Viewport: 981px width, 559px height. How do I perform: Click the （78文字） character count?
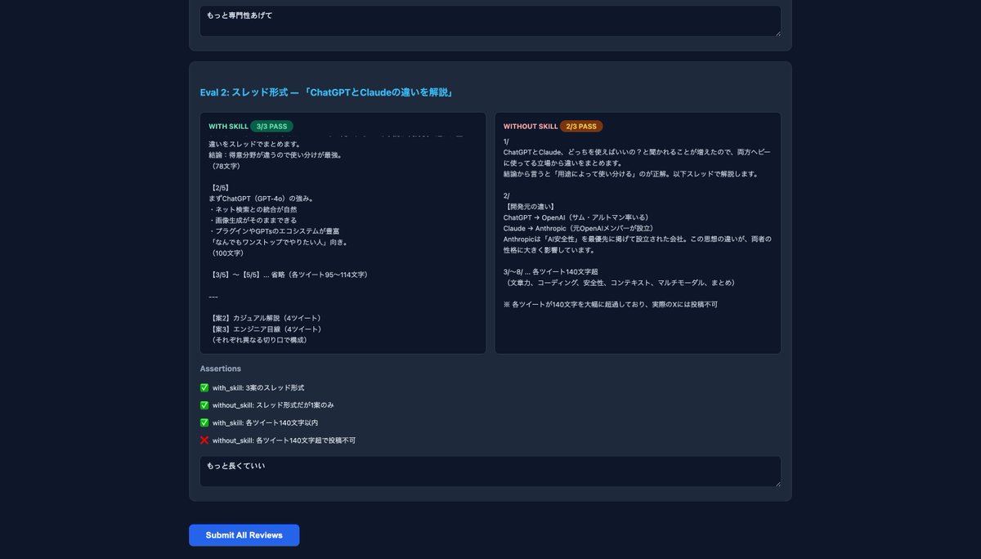(x=227, y=166)
